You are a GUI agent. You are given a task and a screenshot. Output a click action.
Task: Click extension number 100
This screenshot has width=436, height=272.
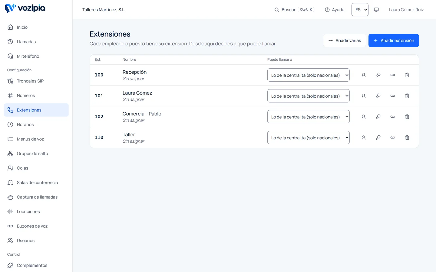pos(99,75)
